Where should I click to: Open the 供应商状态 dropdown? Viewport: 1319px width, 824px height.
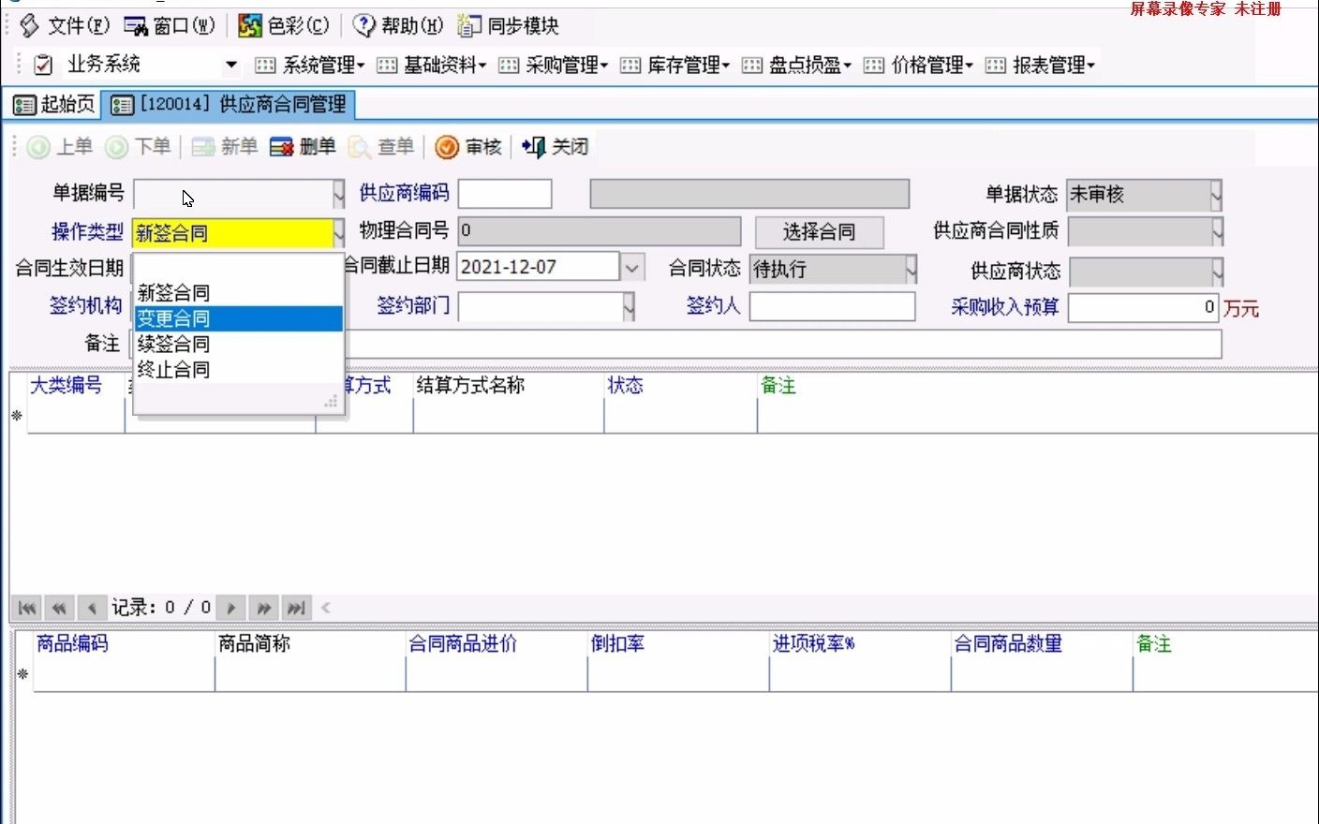click(1217, 272)
